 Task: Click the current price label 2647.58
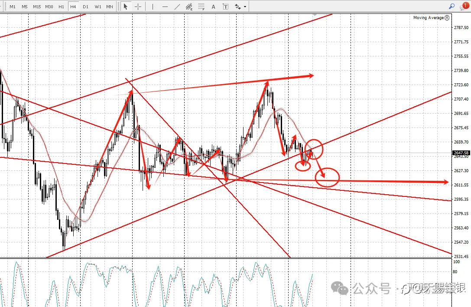[461, 153]
